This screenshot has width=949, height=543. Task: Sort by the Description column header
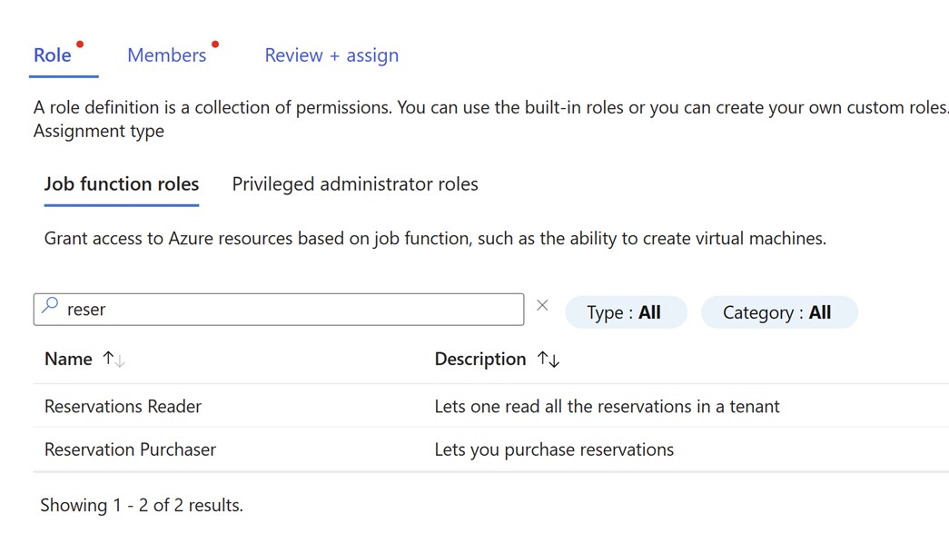(480, 360)
